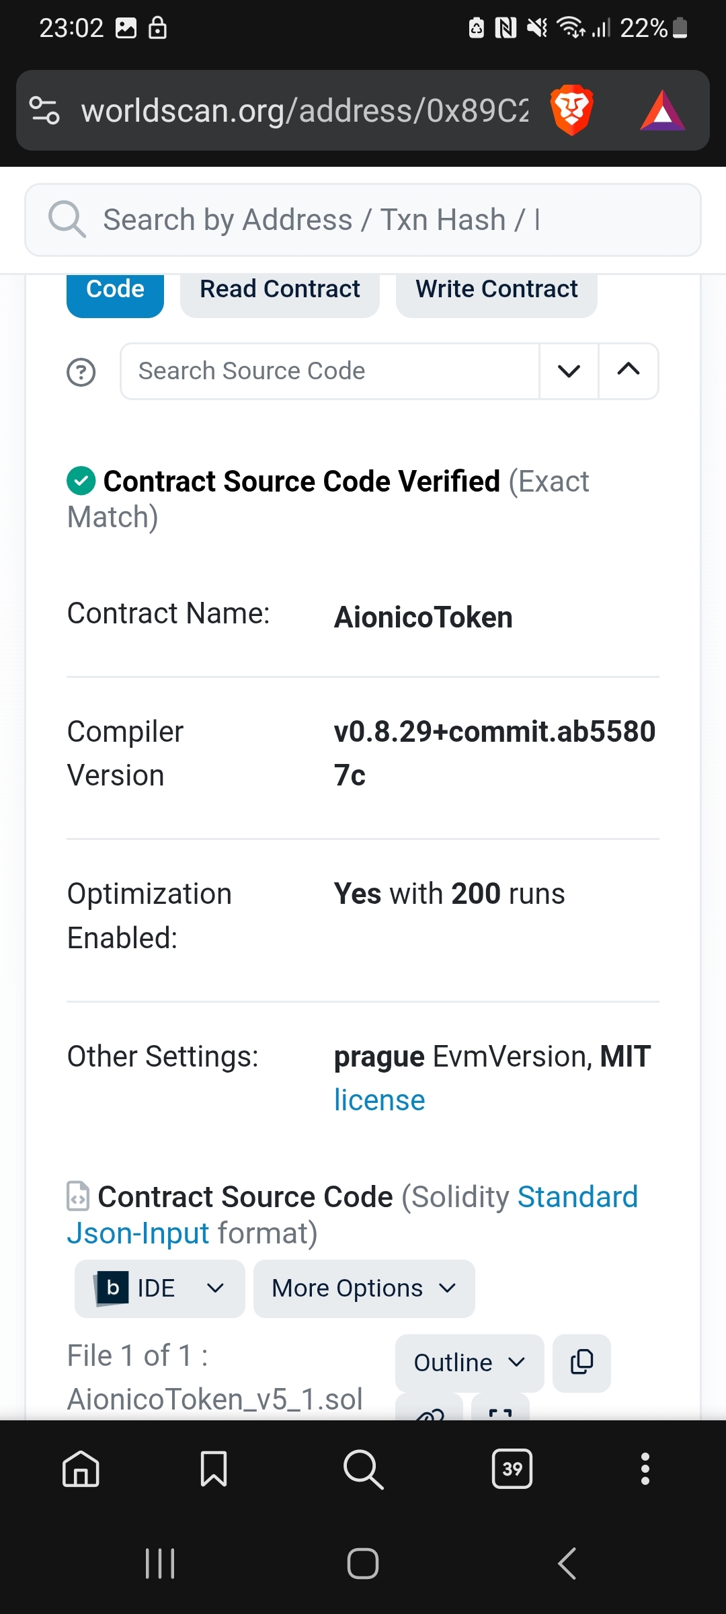Expand the More Options dropdown
Viewport: 726px width, 1614px height.
(364, 1289)
